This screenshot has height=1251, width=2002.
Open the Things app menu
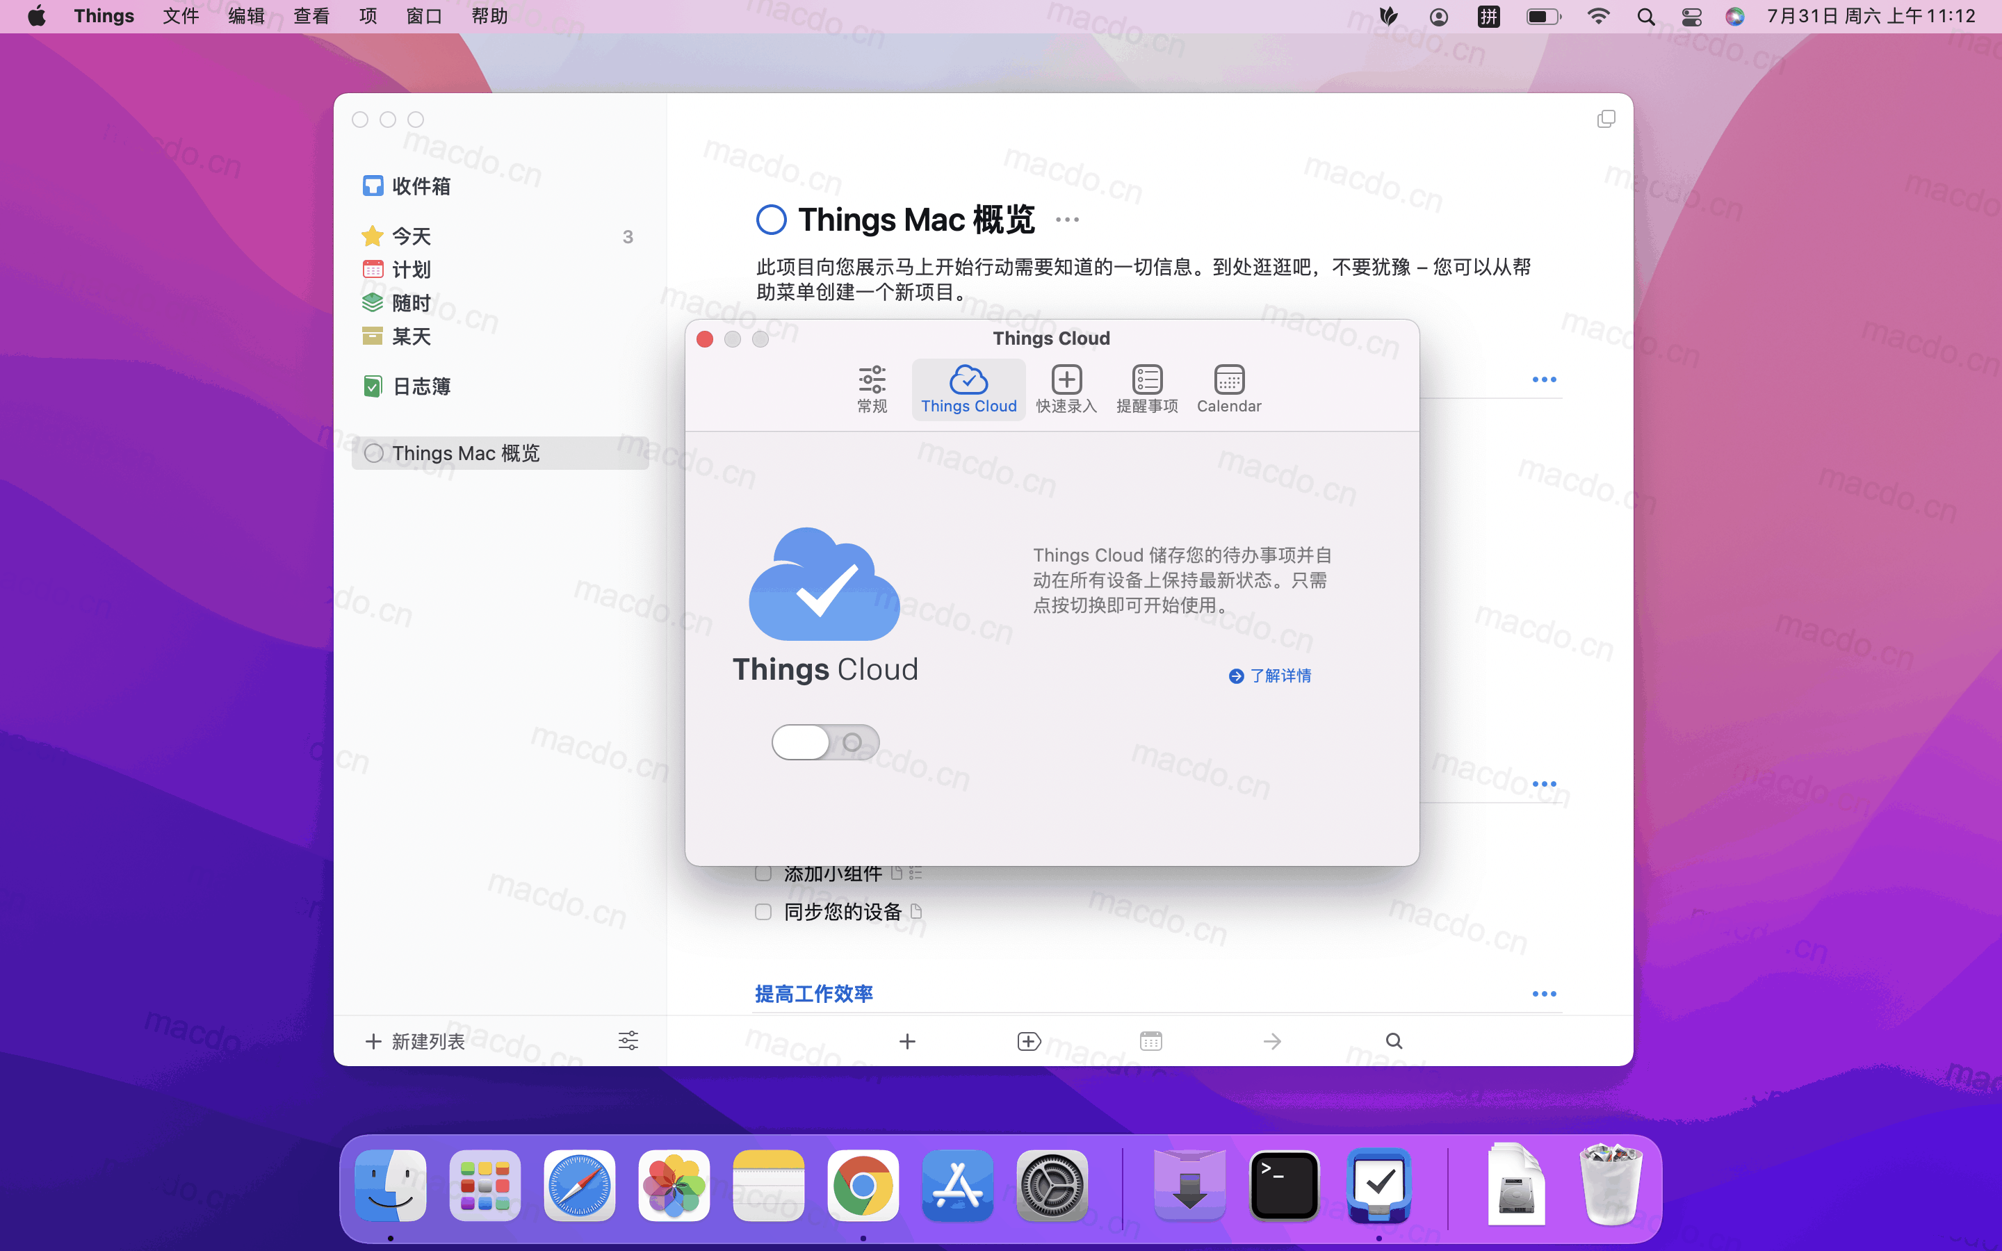(x=104, y=17)
